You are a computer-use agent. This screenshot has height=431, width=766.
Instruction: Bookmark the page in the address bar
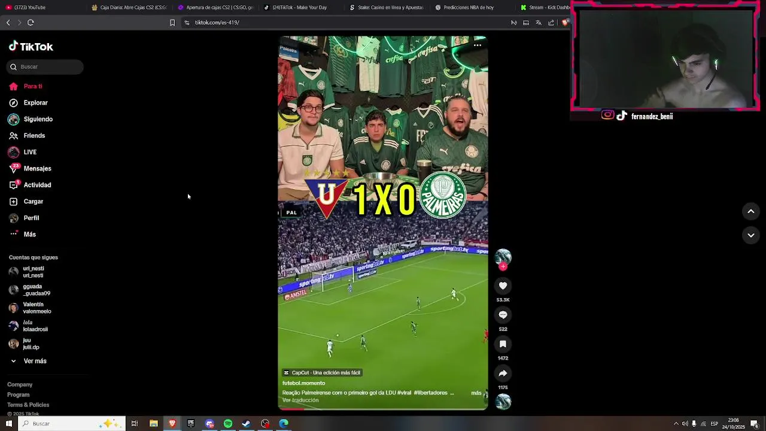(172, 23)
